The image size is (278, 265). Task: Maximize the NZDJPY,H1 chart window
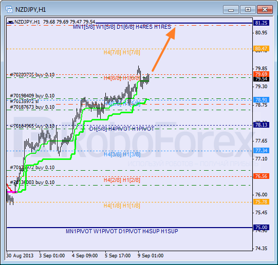point(248,10)
